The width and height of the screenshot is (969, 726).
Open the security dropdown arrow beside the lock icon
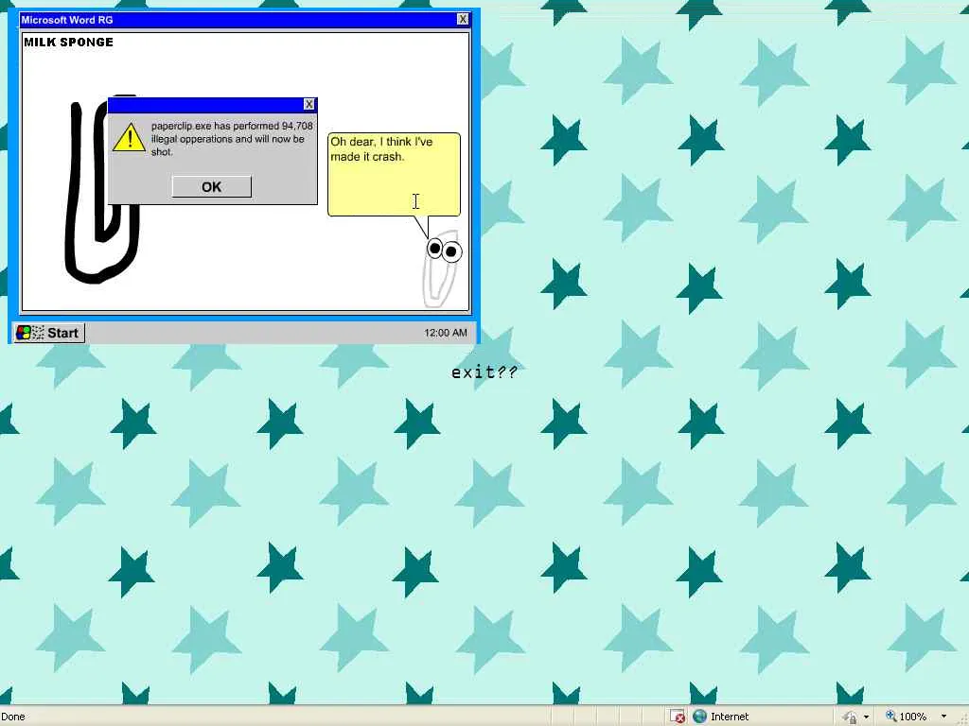pyautogui.click(x=867, y=717)
